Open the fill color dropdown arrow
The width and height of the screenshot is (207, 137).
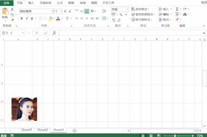pyautogui.click(x=54, y=18)
